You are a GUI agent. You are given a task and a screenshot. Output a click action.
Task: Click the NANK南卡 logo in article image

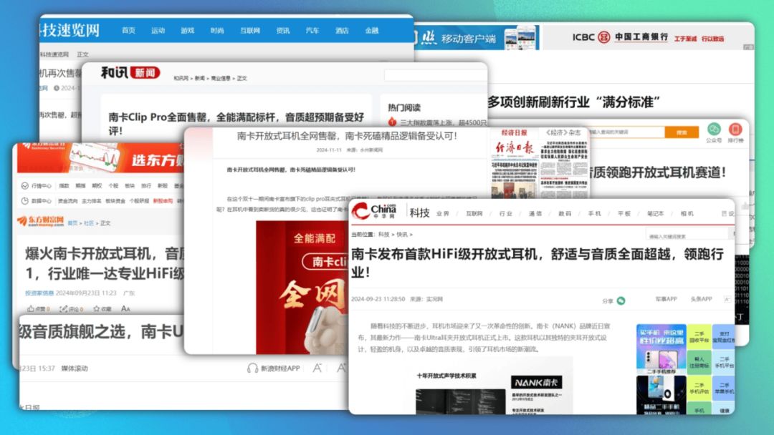pyautogui.click(x=535, y=382)
